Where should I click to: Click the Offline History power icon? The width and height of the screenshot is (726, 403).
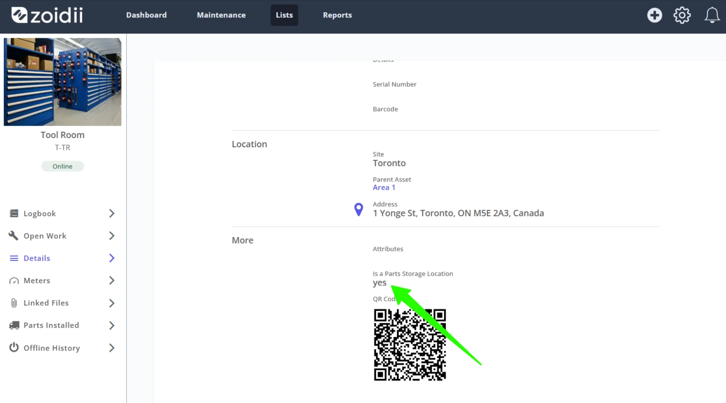tap(14, 348)
